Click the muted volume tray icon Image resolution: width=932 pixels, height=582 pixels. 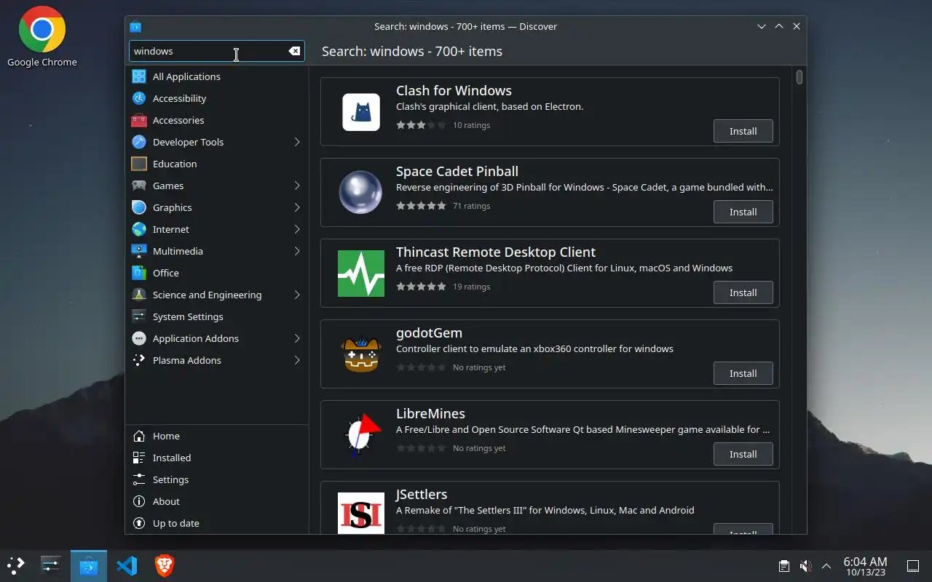coord(805,566)
